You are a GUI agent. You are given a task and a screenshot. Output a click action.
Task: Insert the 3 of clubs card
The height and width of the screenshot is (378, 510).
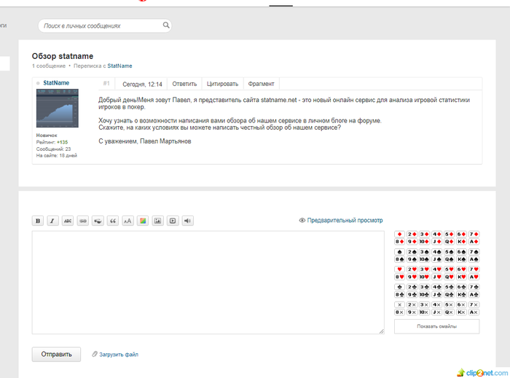424,287
